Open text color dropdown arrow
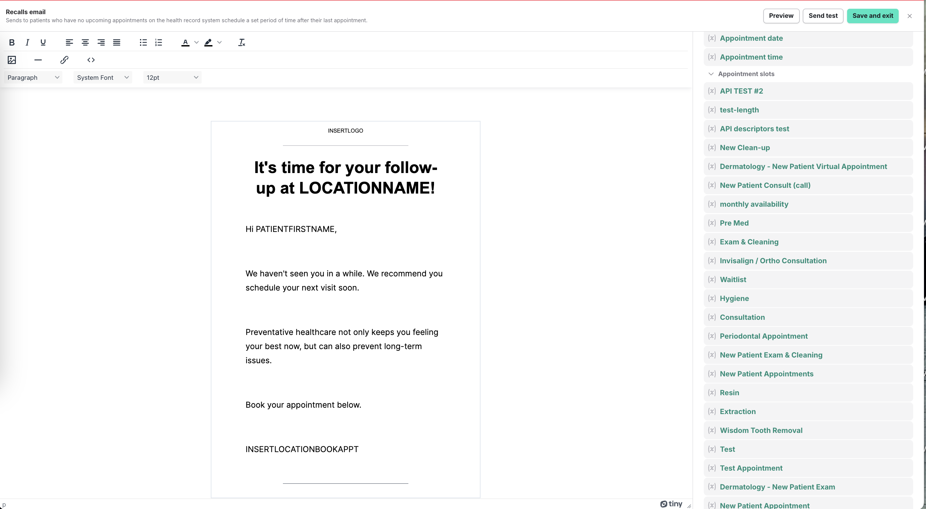Image resolution: width=926 pixels, height=509 pixels. 196,42
